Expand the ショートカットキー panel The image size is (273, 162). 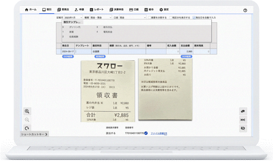click(x=34, y=134)
